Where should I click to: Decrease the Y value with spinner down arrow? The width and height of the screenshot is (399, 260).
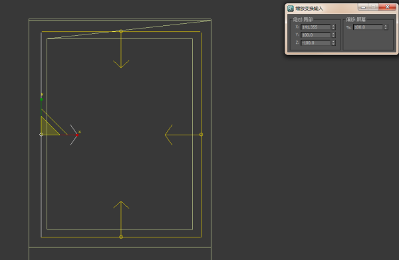(333, 36)
